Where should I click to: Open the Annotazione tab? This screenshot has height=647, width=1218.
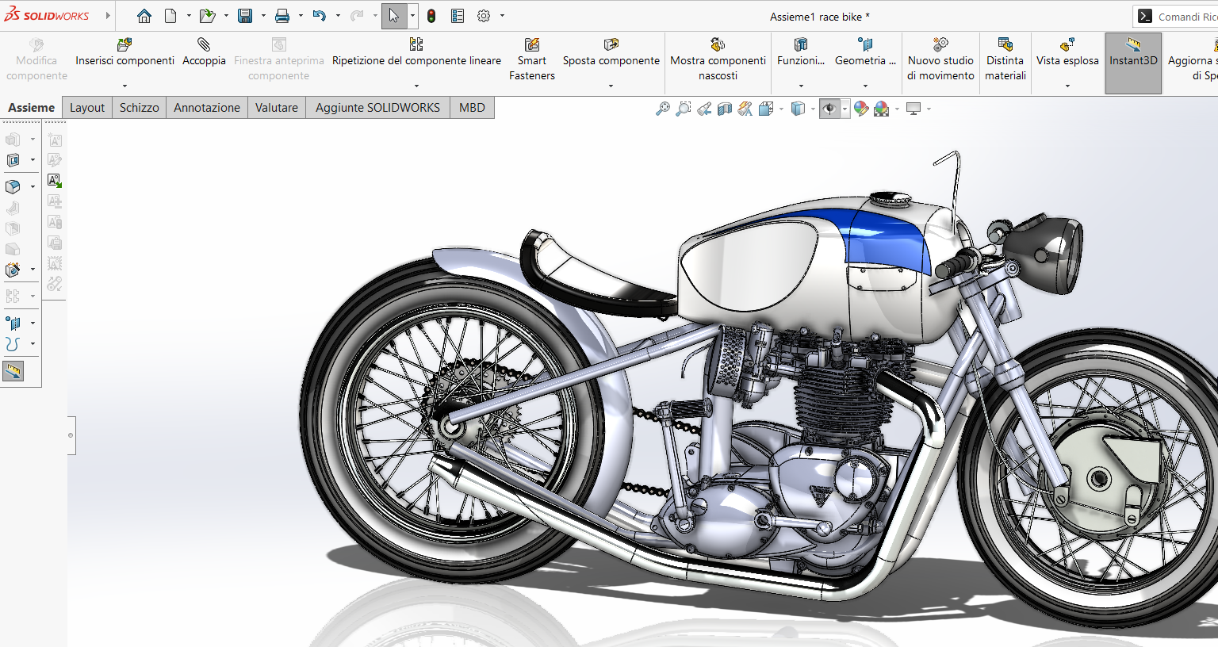coord(207,108)
